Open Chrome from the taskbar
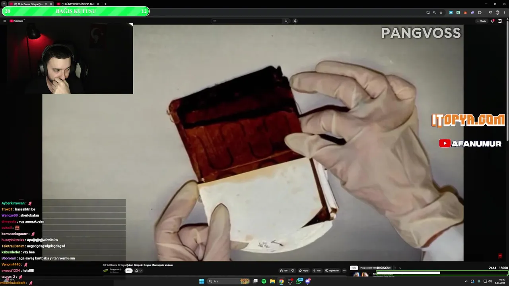Viewport: 509px width, 286px height. pos(281,281)
